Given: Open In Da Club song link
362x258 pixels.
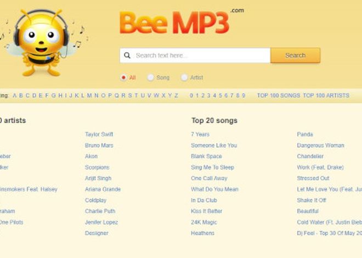Looking at the screenshot, I should [x=204, y=200].
